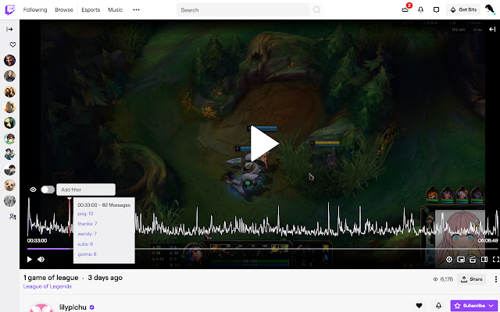Click the Add filter input box

click(x=86, y=190)
